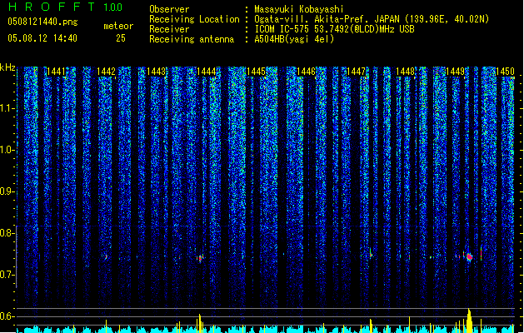Click the 1.1 kHz axis tick label
Viewport: 524px width, 333px height.
pyautogui.click(x=7, y=108)
